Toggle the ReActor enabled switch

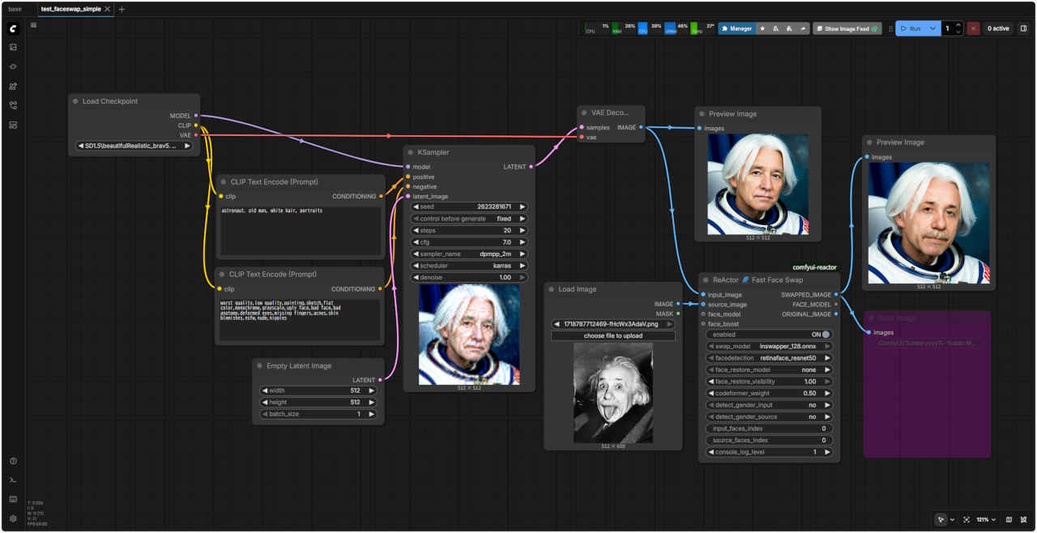(x=826, y=334)
